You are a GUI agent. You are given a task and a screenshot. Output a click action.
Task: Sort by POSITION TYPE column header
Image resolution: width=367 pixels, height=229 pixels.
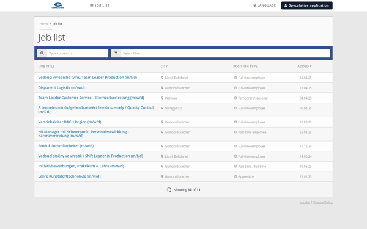pyautogui.click(x=245, y=67)
